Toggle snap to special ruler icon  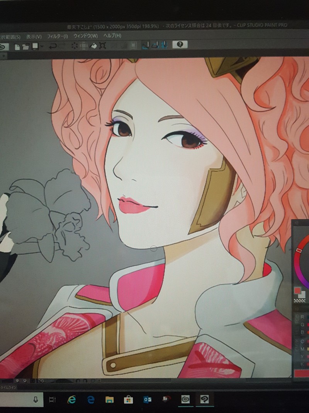[x=155, y=45]
